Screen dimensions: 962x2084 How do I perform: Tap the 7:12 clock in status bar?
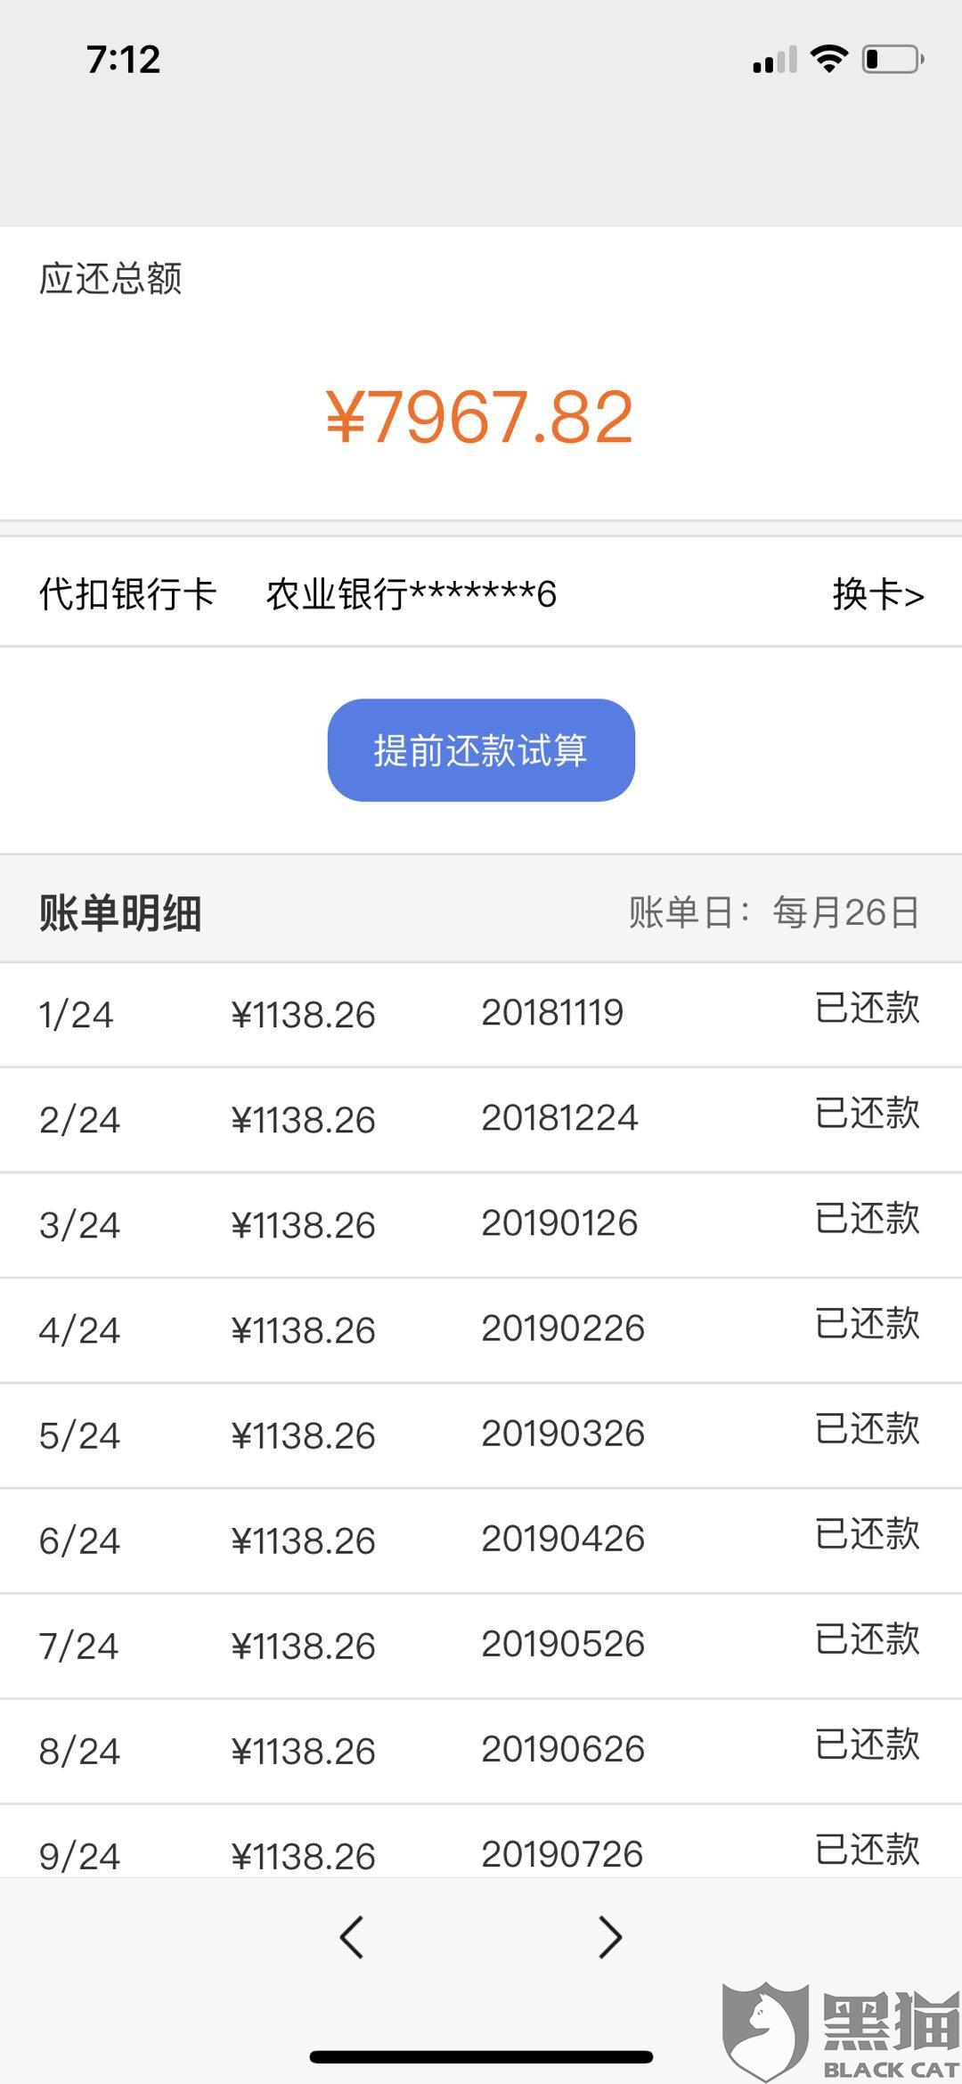(x=124, y=60)
